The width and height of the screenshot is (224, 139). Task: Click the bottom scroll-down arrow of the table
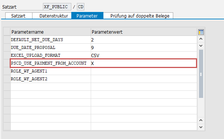click(201, 127)
